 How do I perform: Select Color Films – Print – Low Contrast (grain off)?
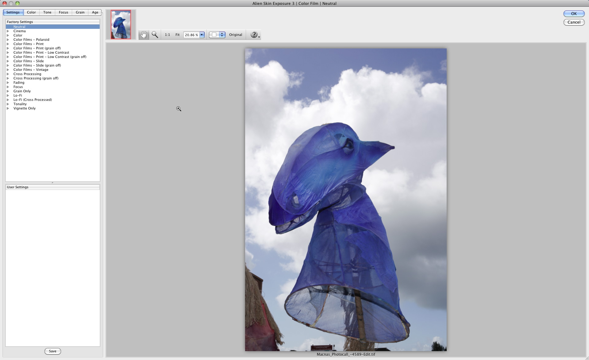53,57
